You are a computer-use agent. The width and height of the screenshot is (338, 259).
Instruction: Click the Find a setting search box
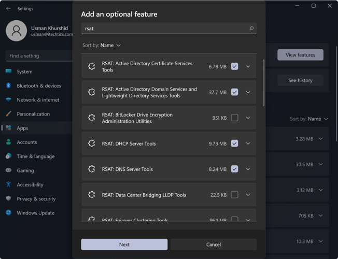pos(39,56)
